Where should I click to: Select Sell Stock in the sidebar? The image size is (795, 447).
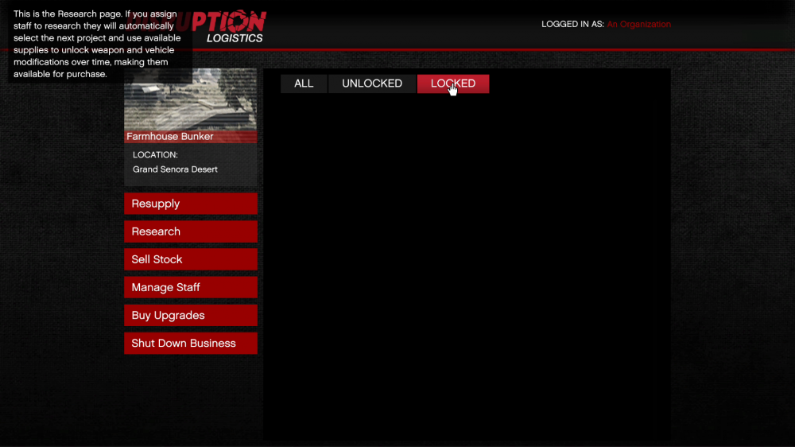[x=190, y=259]
